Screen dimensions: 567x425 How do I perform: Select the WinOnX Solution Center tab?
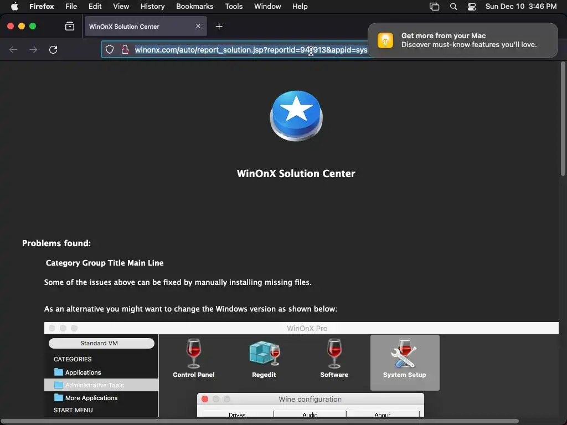pos(146,26)
